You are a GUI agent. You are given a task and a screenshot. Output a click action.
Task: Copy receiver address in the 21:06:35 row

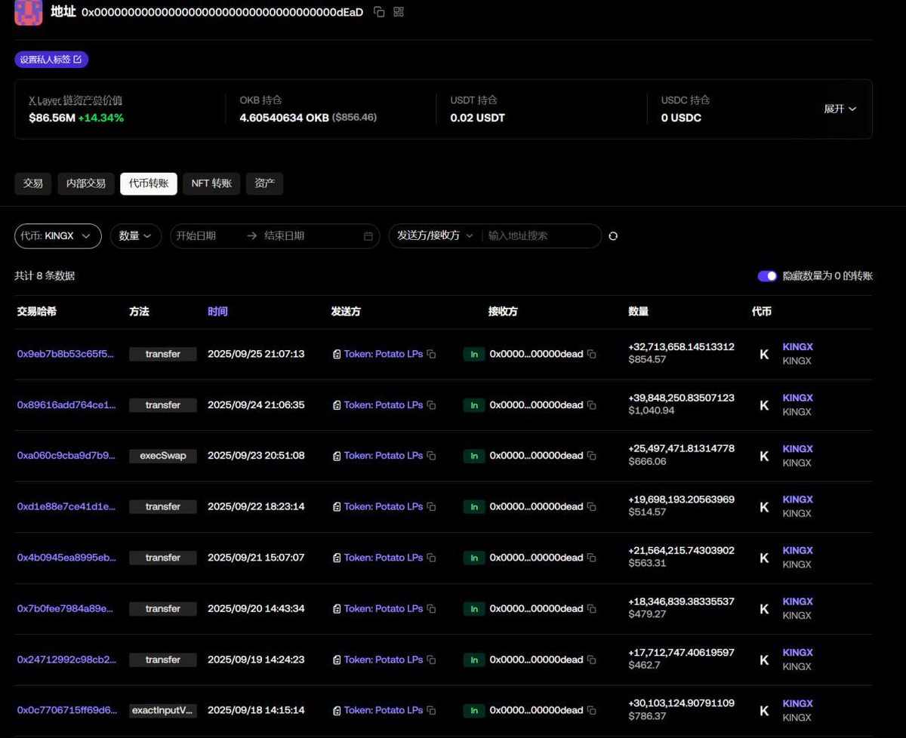(592, 405)
